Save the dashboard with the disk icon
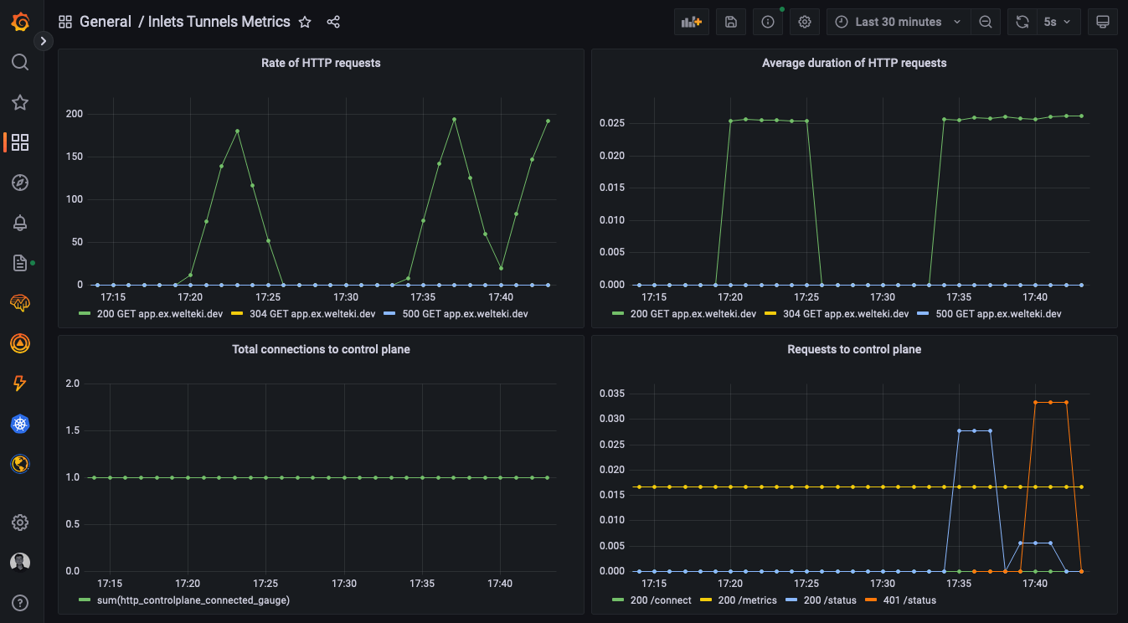Screen dimensions: 1128x623 [731, 22]
